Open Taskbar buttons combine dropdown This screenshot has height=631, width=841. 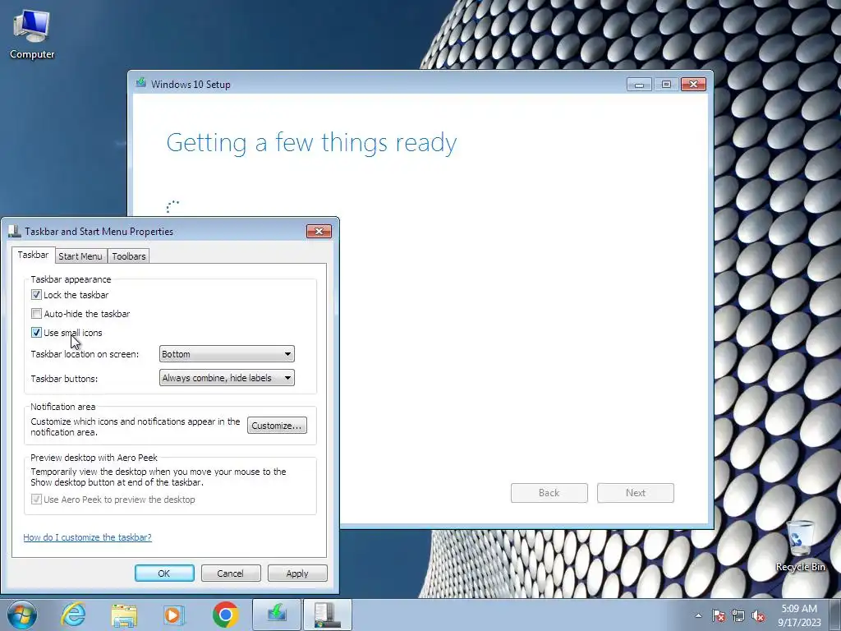pyautogui.click(x=227, y=378)
